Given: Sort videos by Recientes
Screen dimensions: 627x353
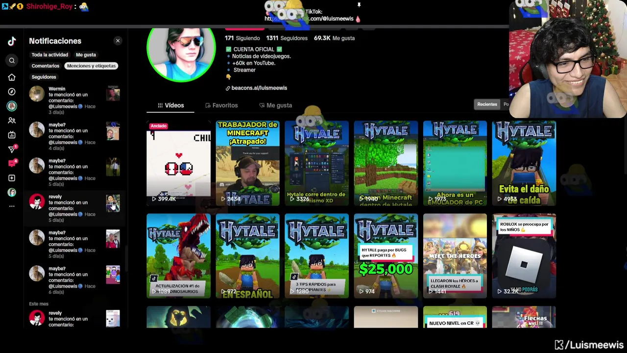Looking at the screenshot, I should pyautogui.click(x=487, y=104).
